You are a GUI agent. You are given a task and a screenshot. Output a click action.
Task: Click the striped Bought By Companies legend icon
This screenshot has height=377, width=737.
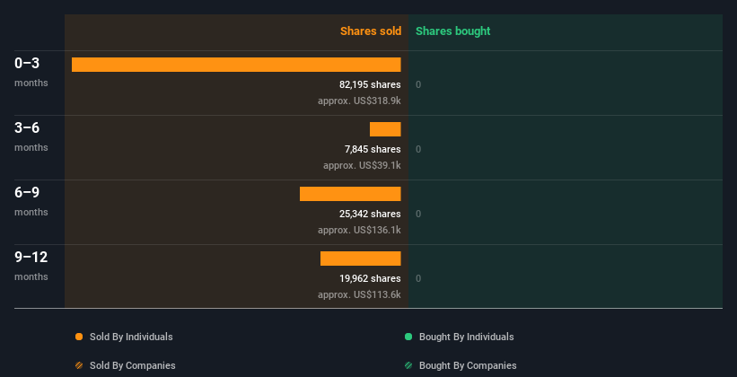408,365
